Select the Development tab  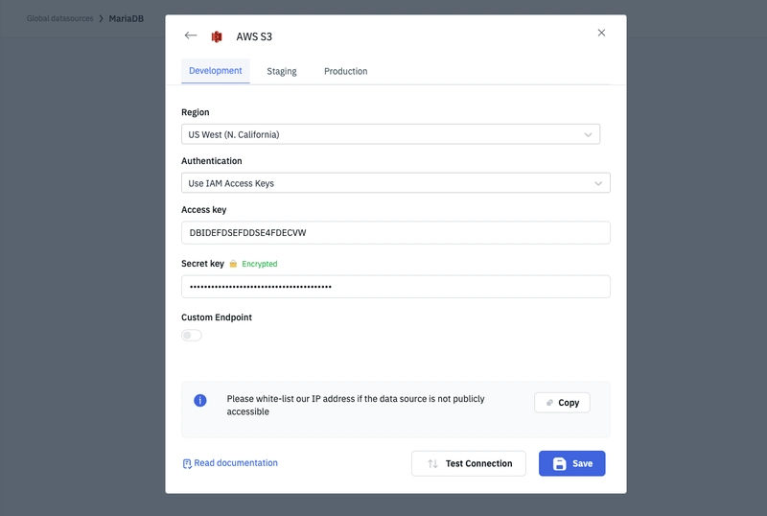(x=215, y=71)
